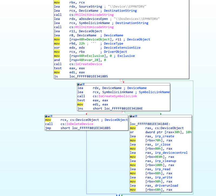This screenshot has height=196, width=216.
Task: Click the third title icon on the loc_FFFFF801EE34184E block
Action: pos(136,116)
